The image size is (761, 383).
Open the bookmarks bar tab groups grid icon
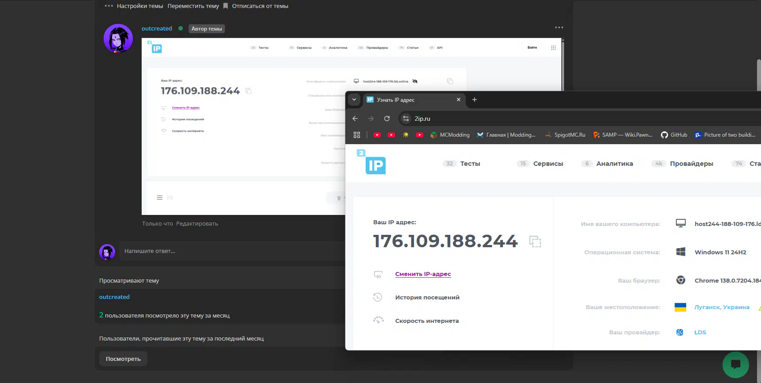(x=357, y=135)
